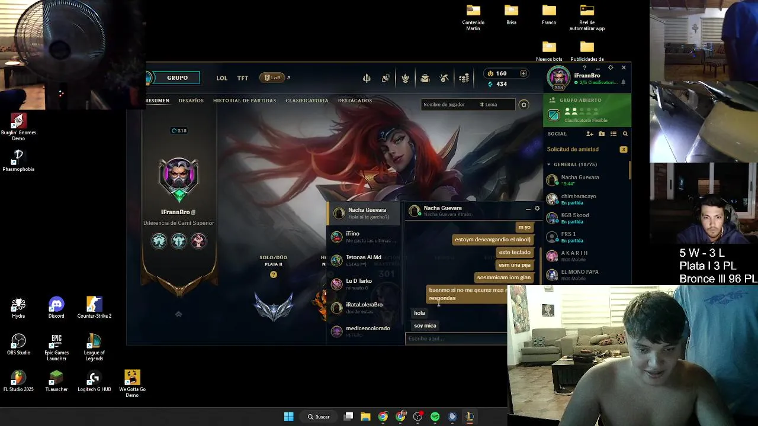The width and height of the screenshot is (758, 426).
Task: Select medicencolorado conversation
Action: [364, 331]
